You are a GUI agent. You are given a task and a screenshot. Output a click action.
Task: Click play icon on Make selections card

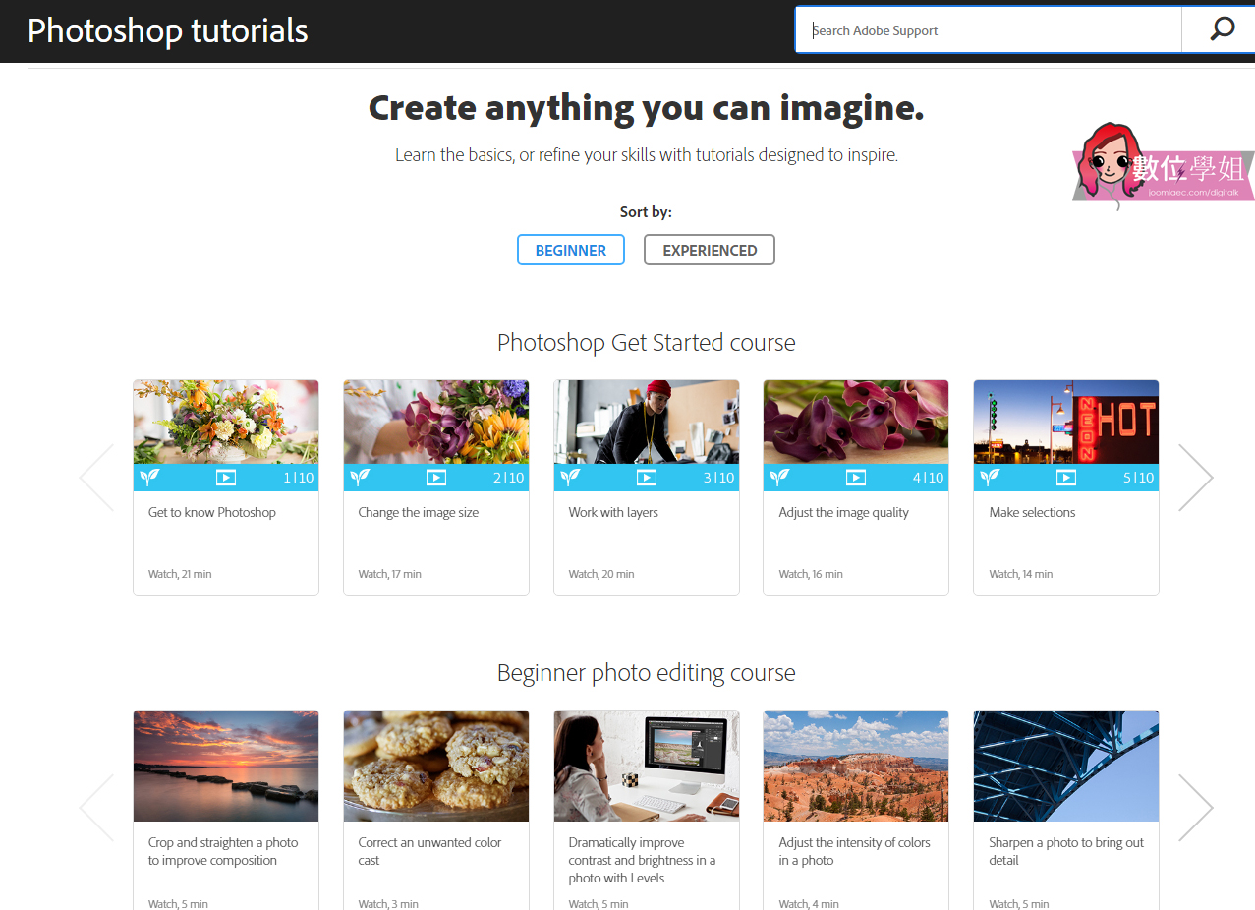pyautogui.click(x=1066, y=478)
